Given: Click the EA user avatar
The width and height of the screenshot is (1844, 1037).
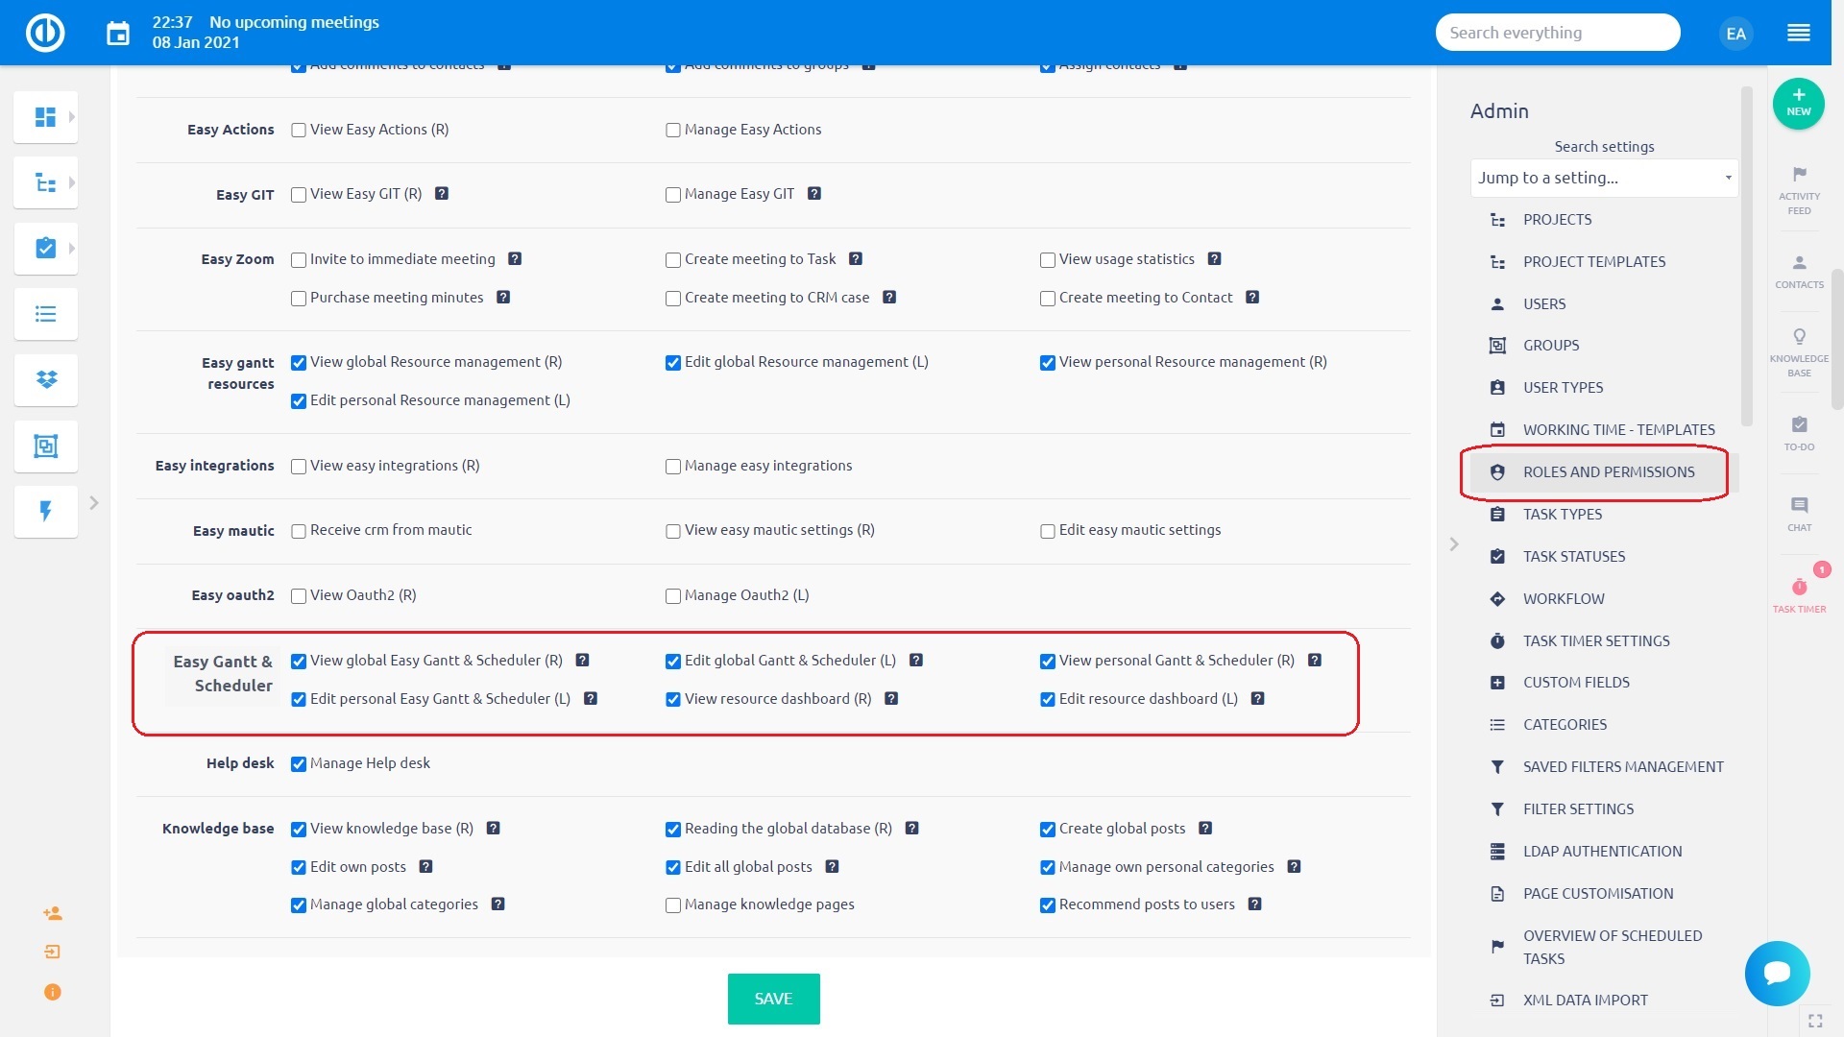Looking at the screenshot, I should point(1735,34).
